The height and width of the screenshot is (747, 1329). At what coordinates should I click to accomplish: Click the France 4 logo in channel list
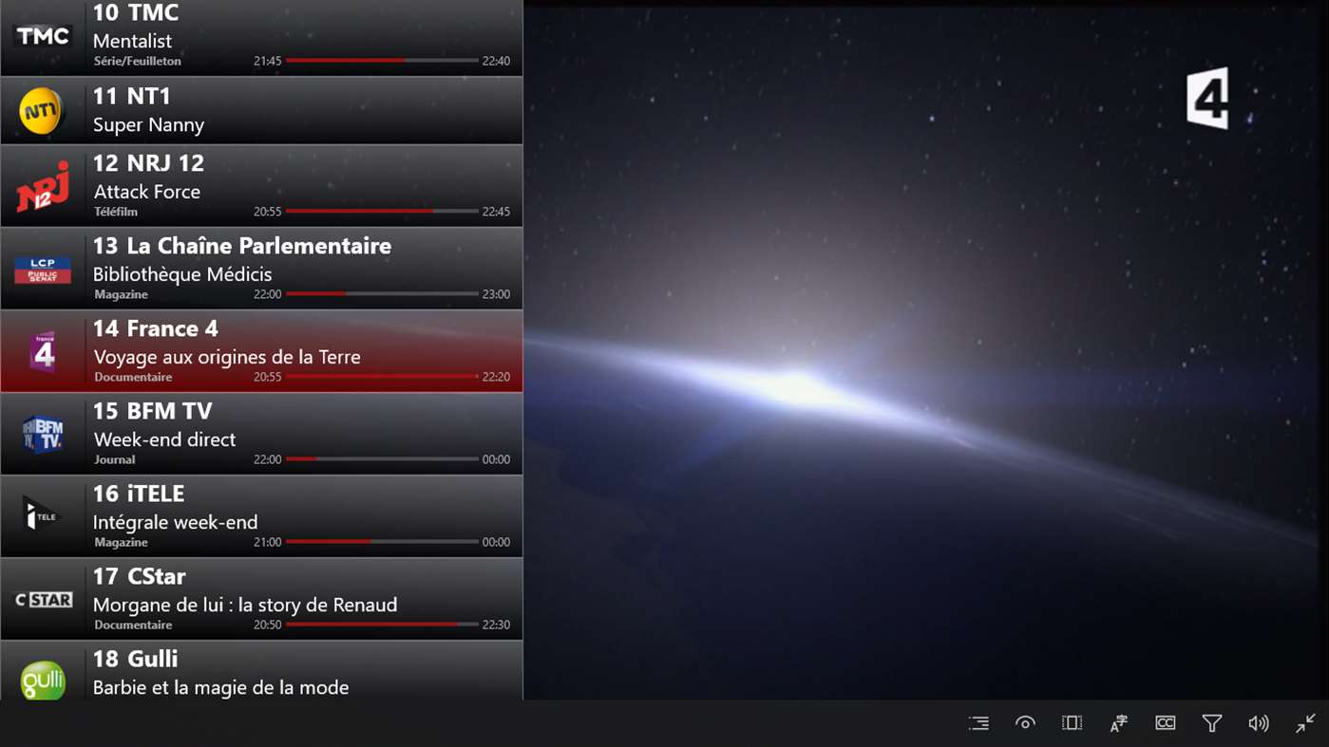click(x=43, y=352)
